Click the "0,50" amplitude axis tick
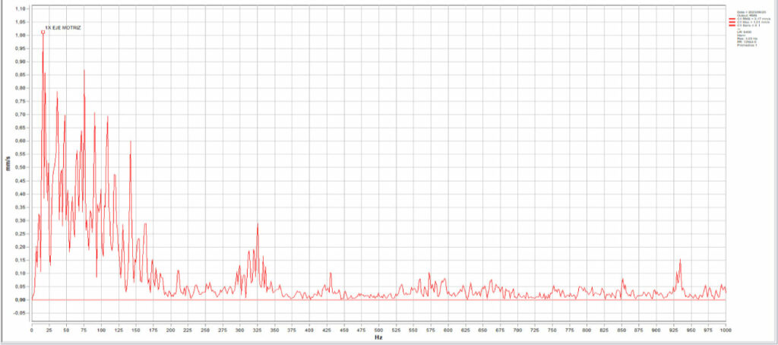This screenshot has width=778, height=345. coord(21,167)
